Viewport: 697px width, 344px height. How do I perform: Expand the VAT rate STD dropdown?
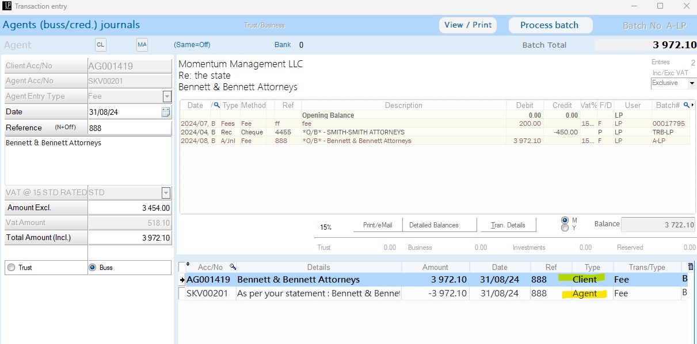(166, 193)
